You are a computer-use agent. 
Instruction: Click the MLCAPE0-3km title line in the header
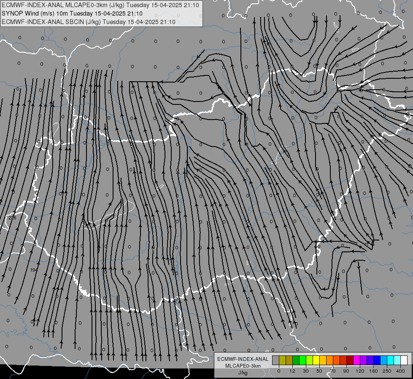100,5
